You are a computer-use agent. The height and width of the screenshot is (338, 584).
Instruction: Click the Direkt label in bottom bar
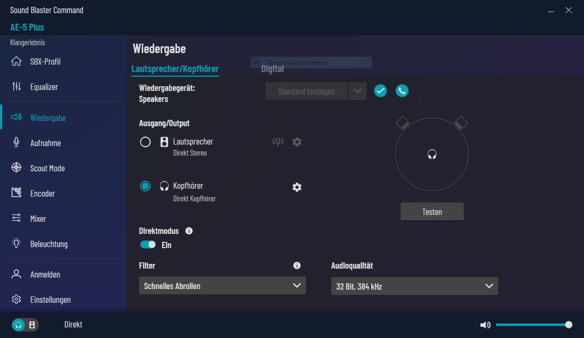(x=73, y=325)
